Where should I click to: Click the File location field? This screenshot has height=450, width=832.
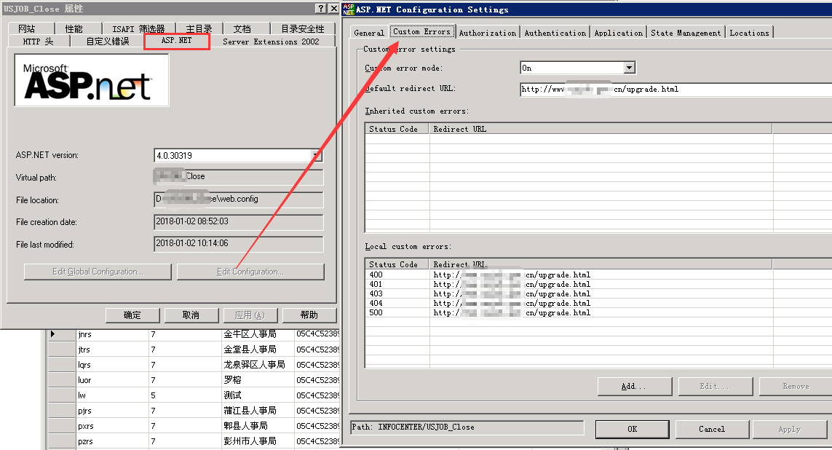tap(238, 200)
